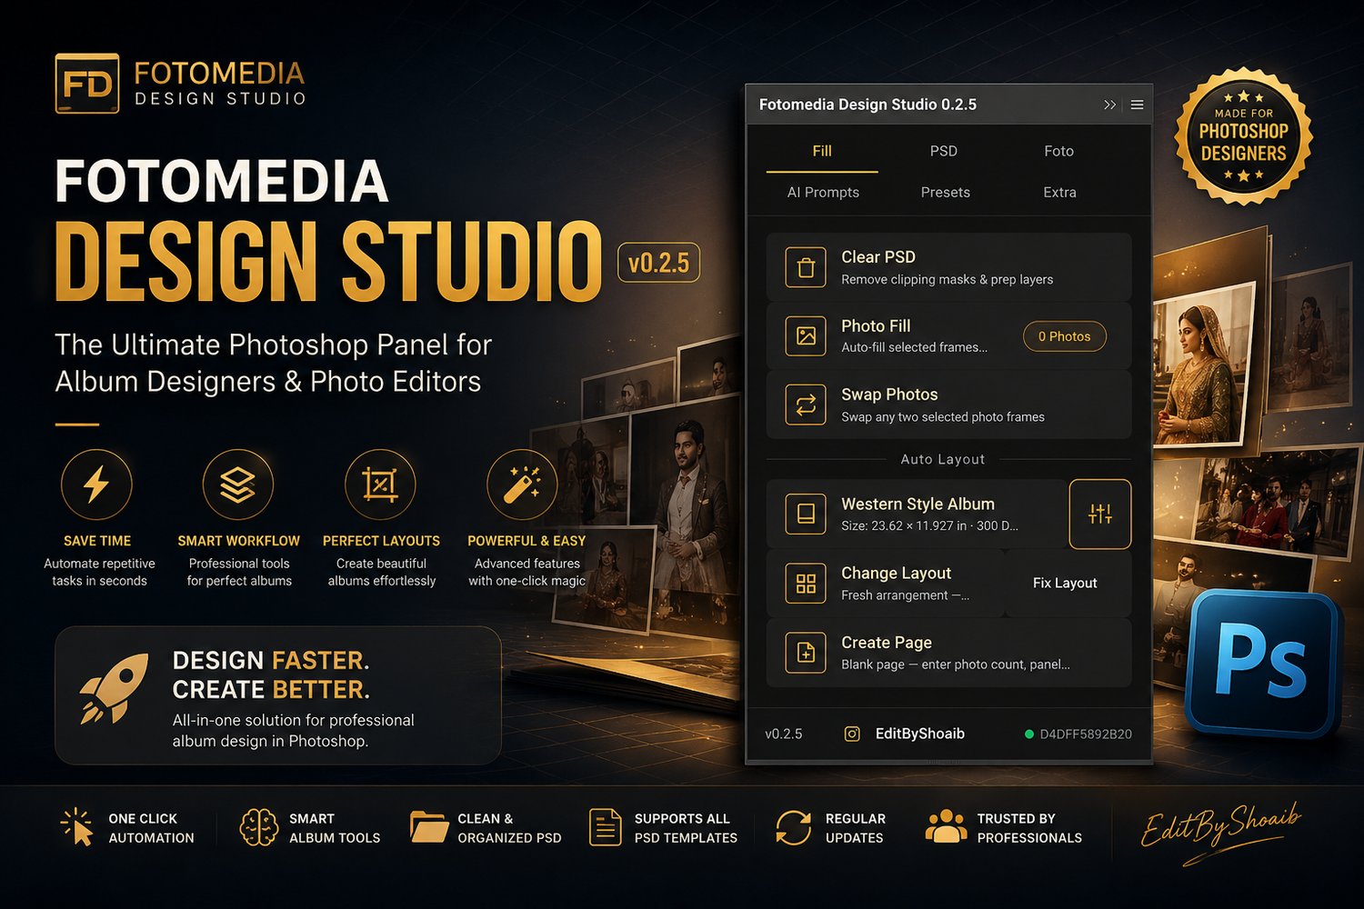Switch to the PSD tab
Screen dimensions: 1364x909
click(x=944, y=151)
